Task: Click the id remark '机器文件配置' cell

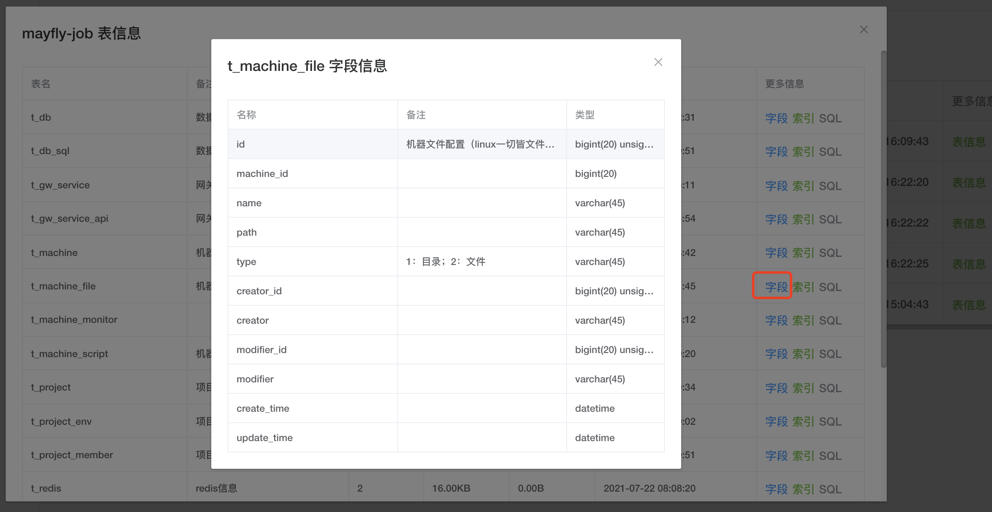Action: [482, 144]
